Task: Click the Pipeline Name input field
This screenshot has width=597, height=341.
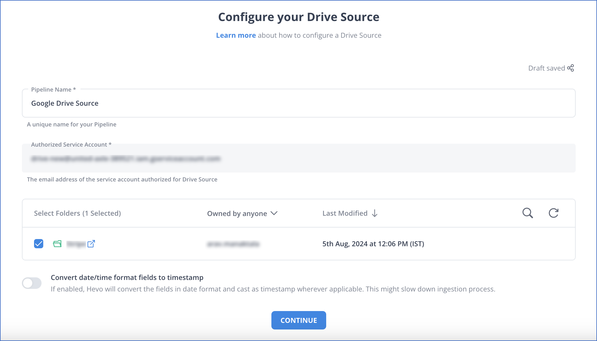Action: tap(299, 103)
